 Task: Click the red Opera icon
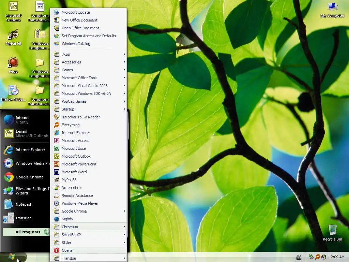click(x=57, y=250)
